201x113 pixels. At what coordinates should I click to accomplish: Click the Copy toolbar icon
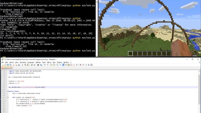tap(25, 65)
